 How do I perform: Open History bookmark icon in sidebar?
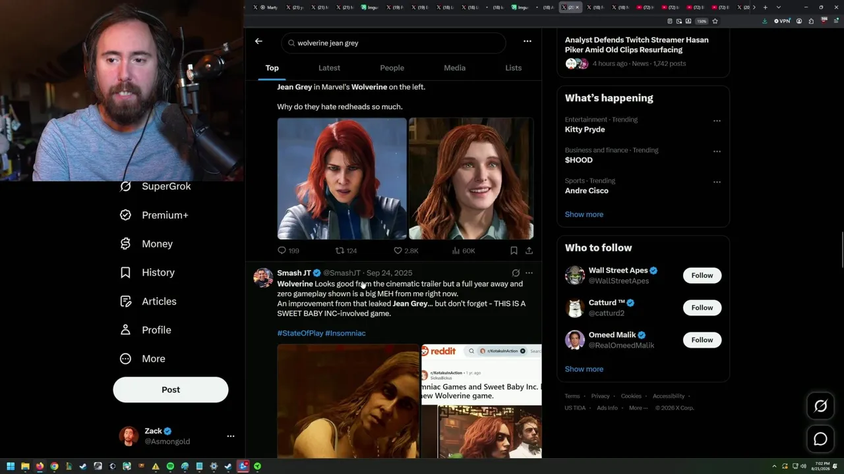(x=125, y=273)
